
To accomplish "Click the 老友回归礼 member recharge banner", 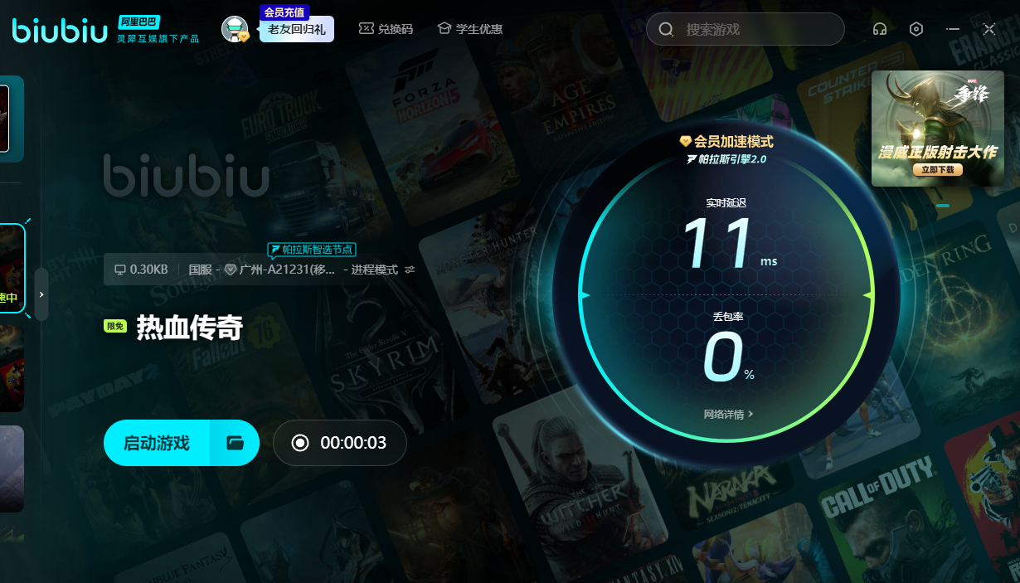I will (297, 28).
